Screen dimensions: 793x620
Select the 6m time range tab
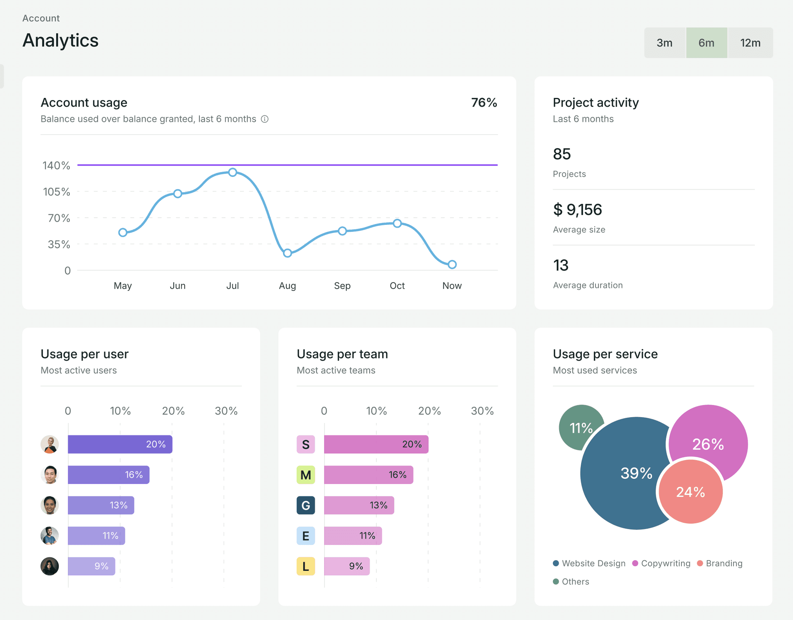[x=706, y=43]
